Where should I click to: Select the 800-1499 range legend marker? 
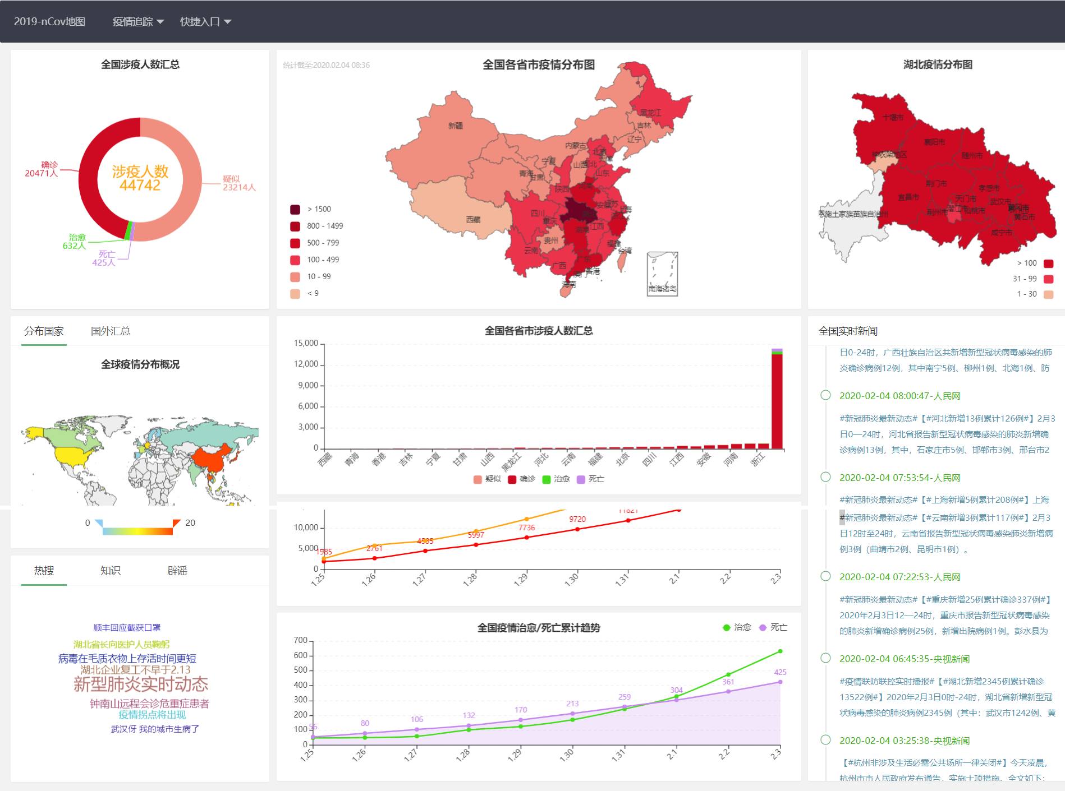(x=295, y=225)
